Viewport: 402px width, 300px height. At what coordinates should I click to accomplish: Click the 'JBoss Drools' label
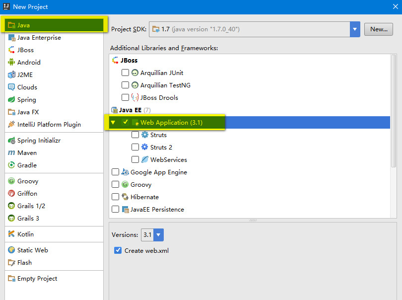coord(159,98)
